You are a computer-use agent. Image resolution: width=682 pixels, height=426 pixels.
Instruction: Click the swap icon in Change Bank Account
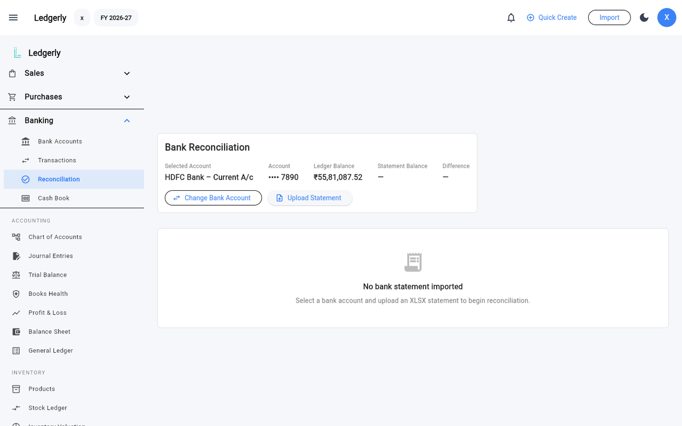[177, 198]
